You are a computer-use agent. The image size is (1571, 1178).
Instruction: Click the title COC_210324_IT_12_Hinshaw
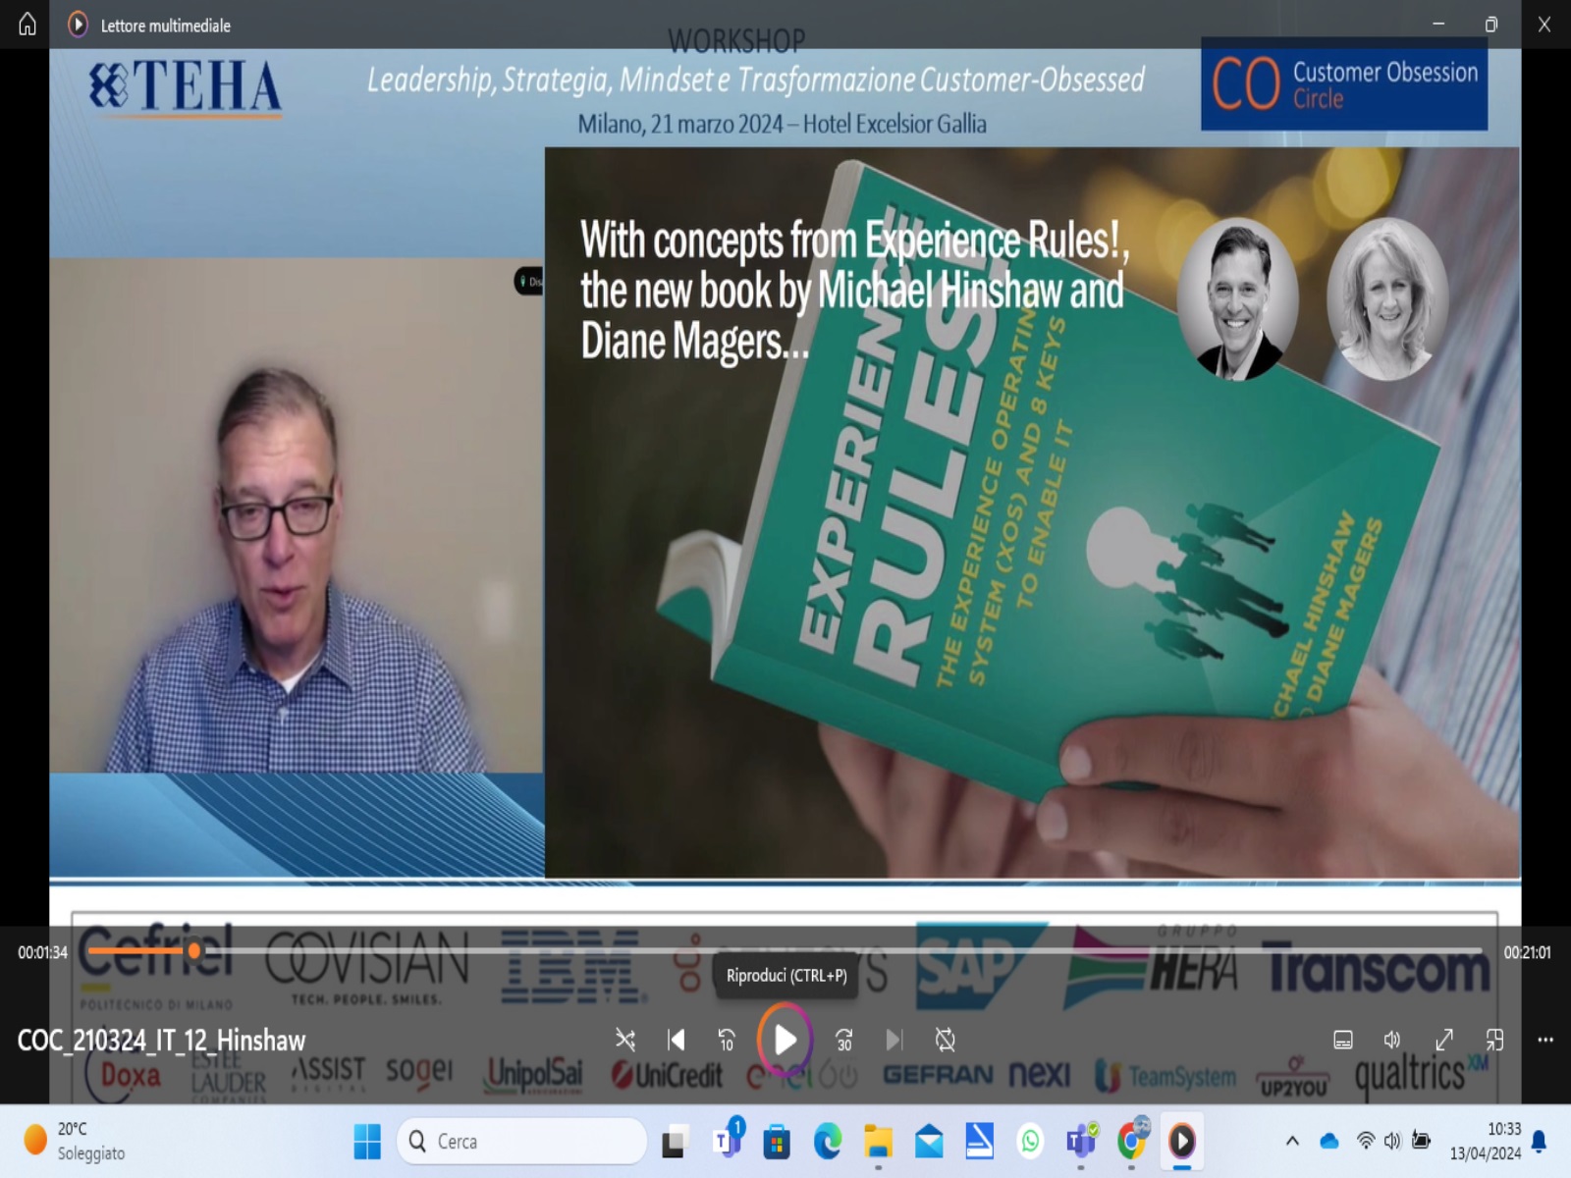click(161, 1041)
